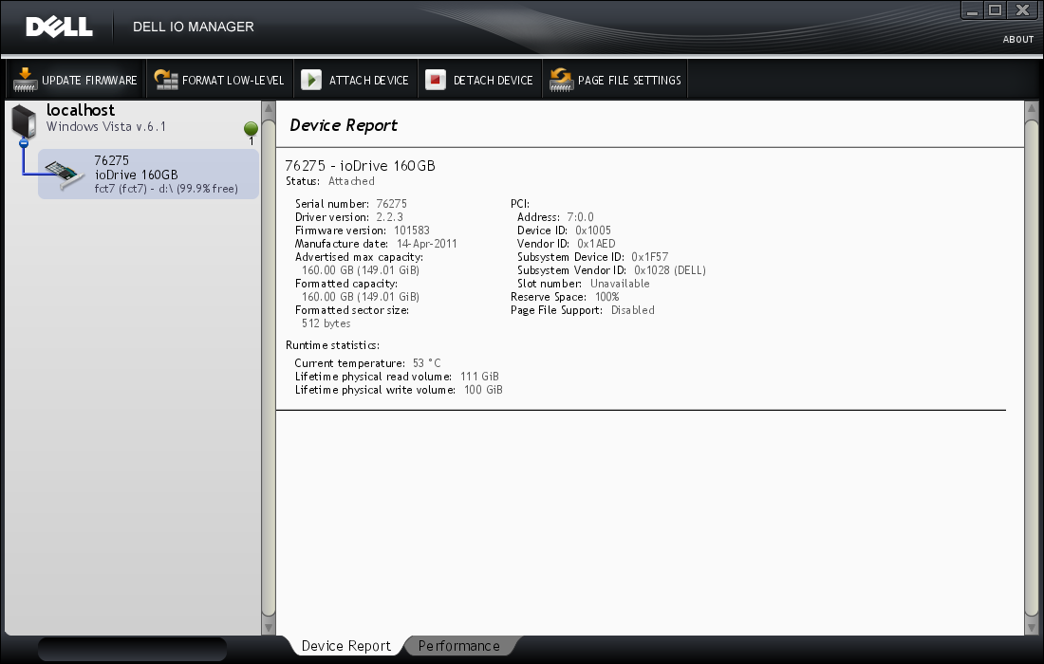The height and width of the screenshot is (664, 1044).
Task: Select device 76275 ioDrive 160GB in tree
Action: tap(148, 175)
